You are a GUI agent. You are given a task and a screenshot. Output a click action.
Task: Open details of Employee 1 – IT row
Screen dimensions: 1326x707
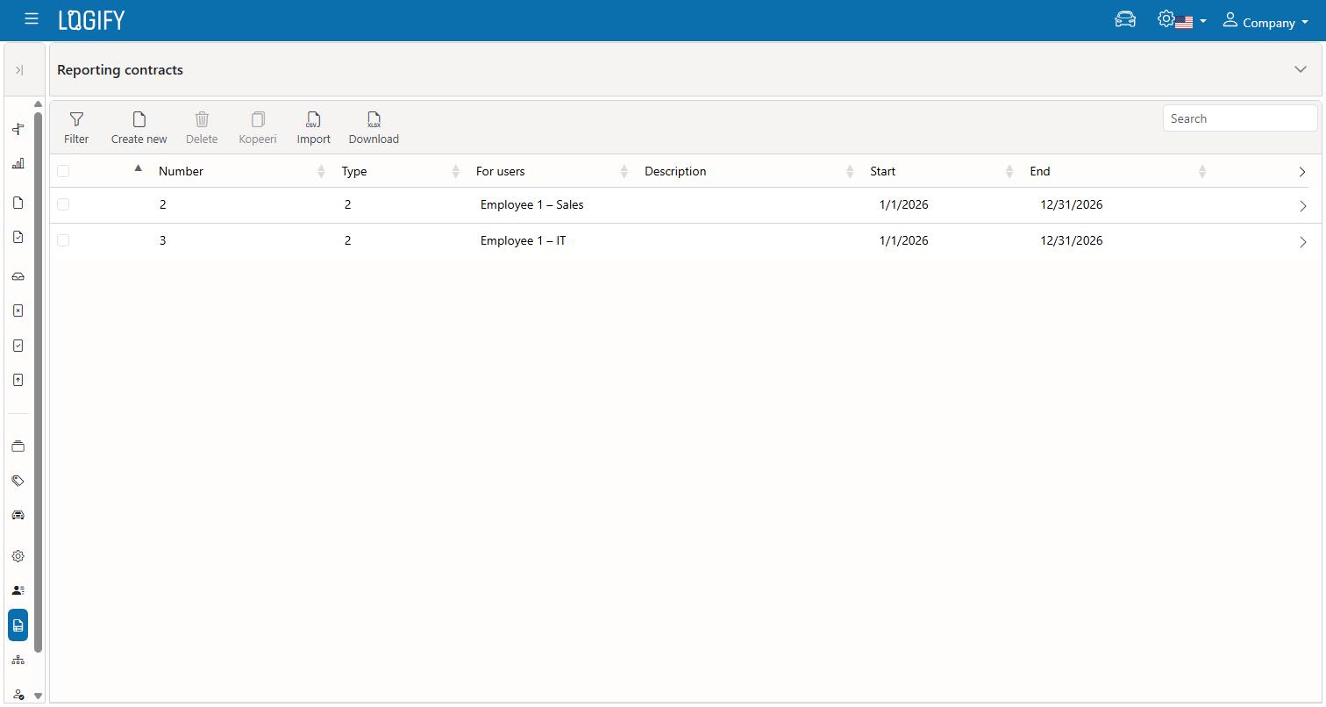[1302, 242]
